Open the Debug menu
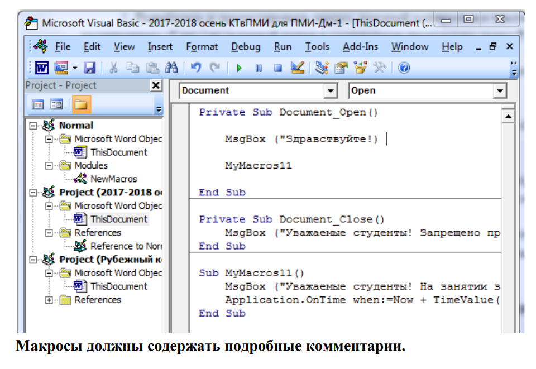The image size is (536, 369). point(246,47)
